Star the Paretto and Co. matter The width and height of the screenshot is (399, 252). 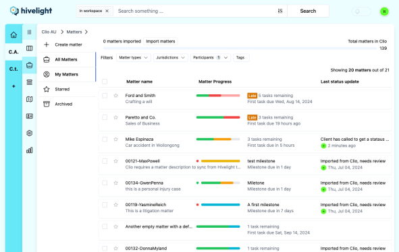(115, 117)
